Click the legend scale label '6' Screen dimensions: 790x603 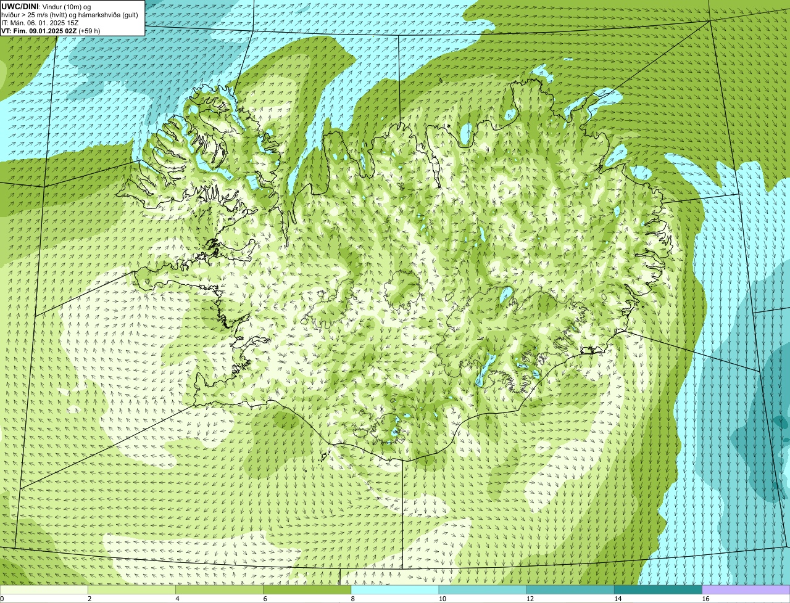point(265,599)
